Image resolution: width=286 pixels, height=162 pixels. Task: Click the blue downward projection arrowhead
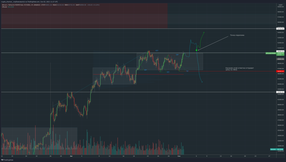pyautogui.click(x=202, y=82)
